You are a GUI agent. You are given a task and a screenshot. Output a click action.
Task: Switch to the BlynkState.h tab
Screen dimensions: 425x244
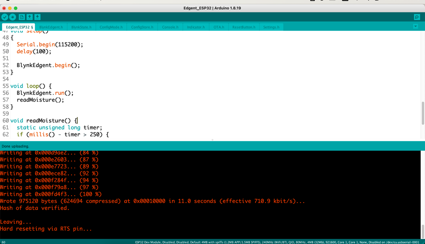[82, 27]
